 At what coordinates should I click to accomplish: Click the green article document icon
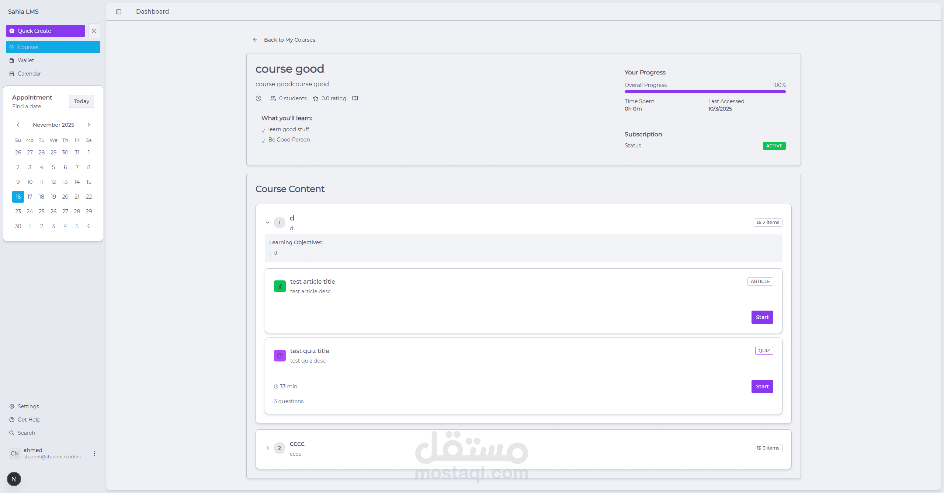(x=280, y=286)
